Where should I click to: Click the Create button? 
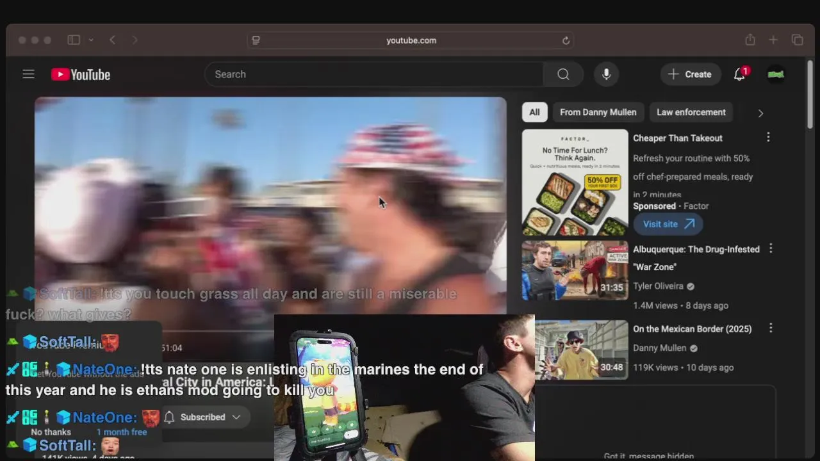pyautogui.click(x=690, y=74)
